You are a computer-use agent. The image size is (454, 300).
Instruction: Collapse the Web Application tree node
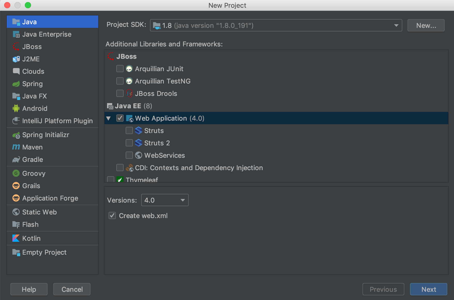pyautogui.click(x=109, y=119)
